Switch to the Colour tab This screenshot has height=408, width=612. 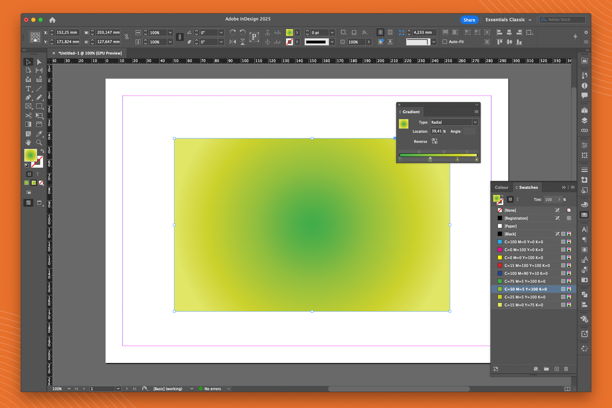pyautogui.click(x=502, y=187)
